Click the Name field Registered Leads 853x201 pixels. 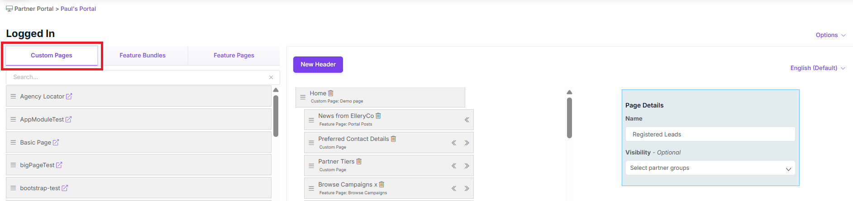710,134
